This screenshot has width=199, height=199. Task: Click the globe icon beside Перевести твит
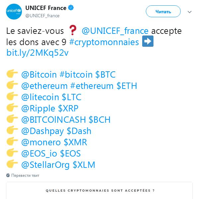(8, 175)
